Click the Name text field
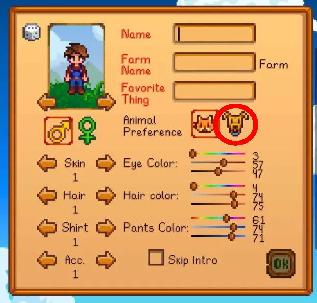The image size is (317, 303). [x=214, y=34]
